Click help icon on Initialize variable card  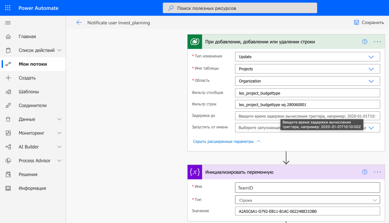(365, 172)
